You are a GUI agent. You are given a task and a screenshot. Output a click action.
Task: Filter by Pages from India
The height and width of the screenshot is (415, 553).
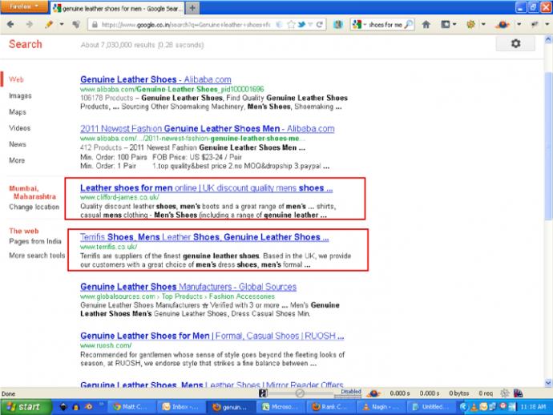pyautogui.click(x=35, y=241)
